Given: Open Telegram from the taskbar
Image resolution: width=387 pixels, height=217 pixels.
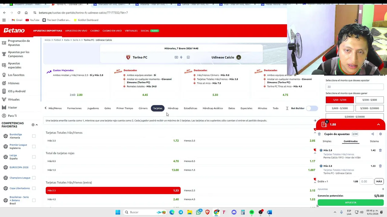Looking at the screenshot, I should coord(181,212).
